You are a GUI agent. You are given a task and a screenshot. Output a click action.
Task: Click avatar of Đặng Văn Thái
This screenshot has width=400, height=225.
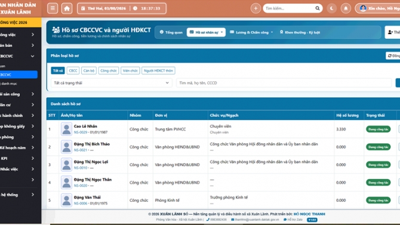(66, 201)
